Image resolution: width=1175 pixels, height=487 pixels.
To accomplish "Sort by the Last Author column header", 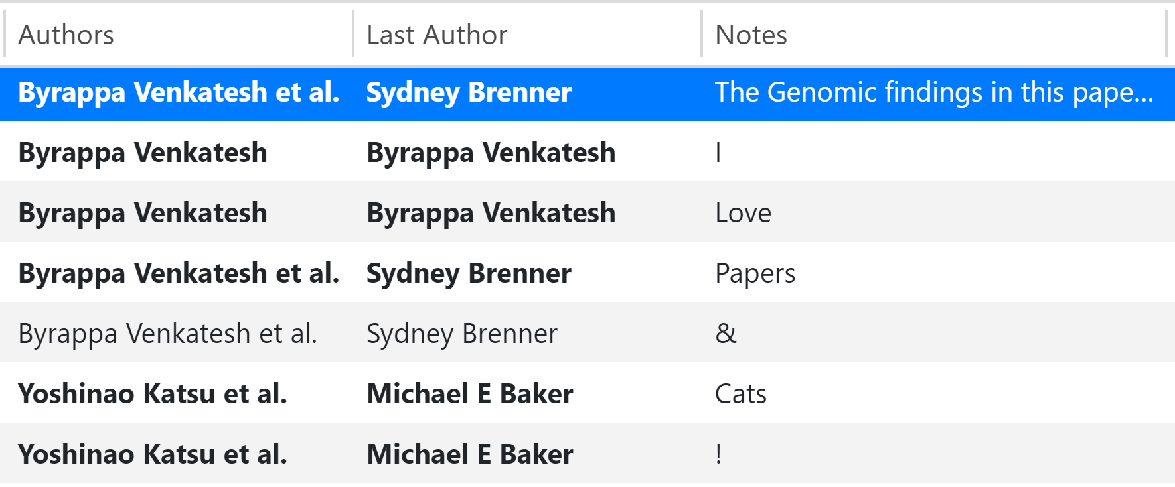I will (437, 35).
